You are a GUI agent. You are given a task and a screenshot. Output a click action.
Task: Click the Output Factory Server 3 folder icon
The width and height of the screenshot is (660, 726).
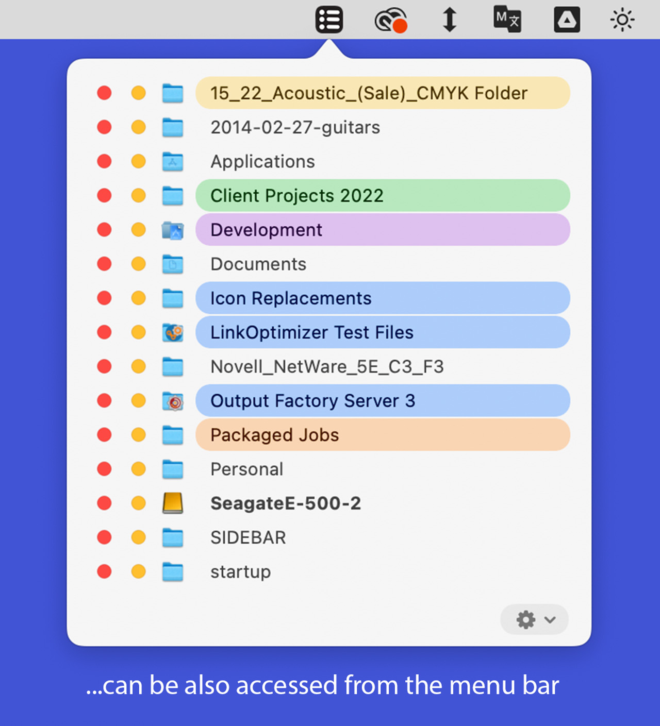click(173, 400)
